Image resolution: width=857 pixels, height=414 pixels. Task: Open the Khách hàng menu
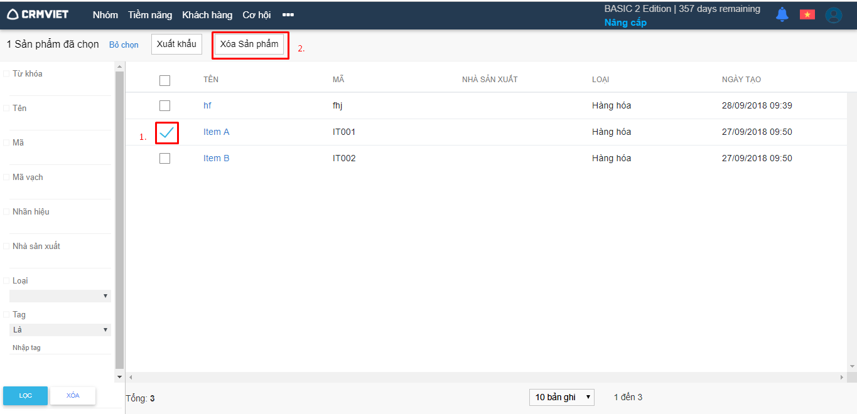coord(207,15)
